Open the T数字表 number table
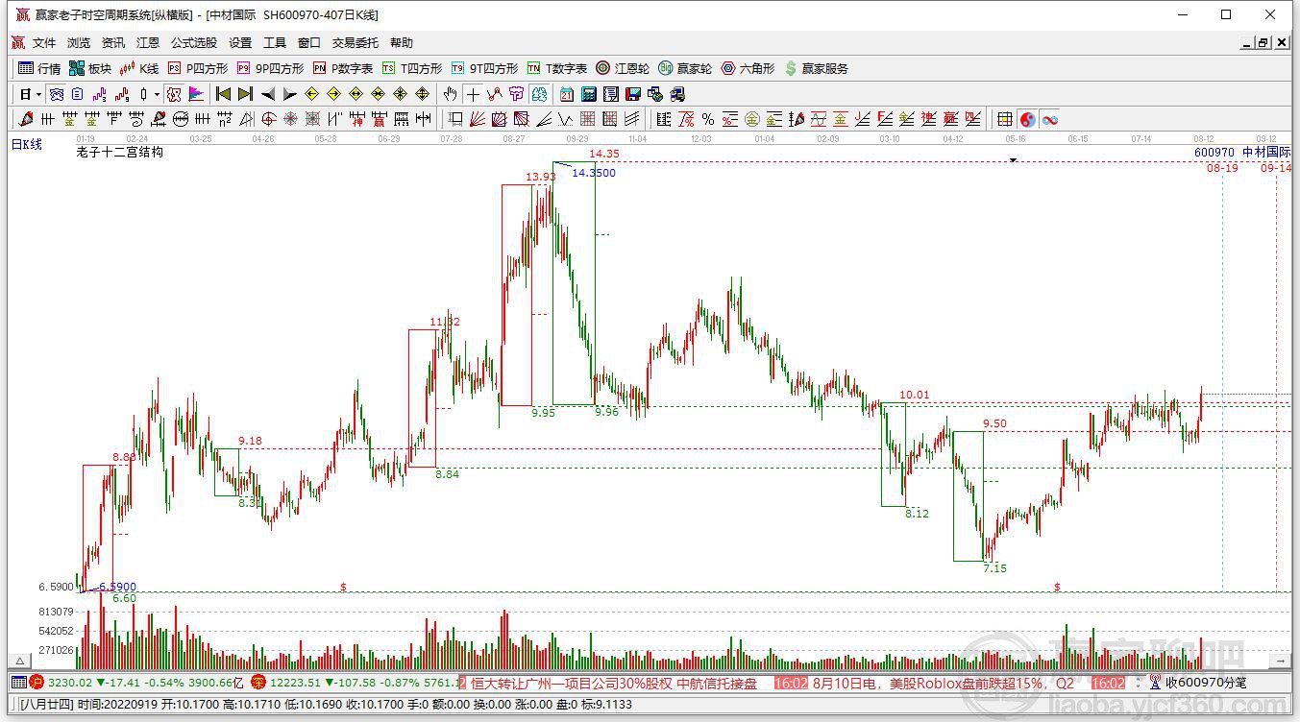This screenshot has width=1300, height=722. pyautogui.click(x=557, y=68)
